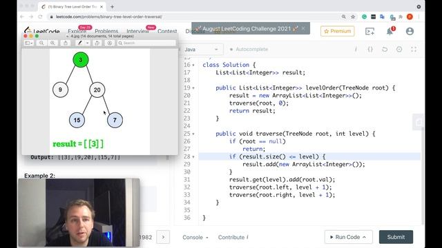Click the Run Code button

coord(348,237)
